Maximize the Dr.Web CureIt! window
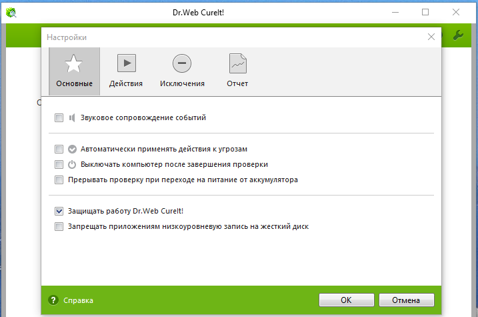The height and width of the screenshot is (317, 478). [x=425, y=12]
